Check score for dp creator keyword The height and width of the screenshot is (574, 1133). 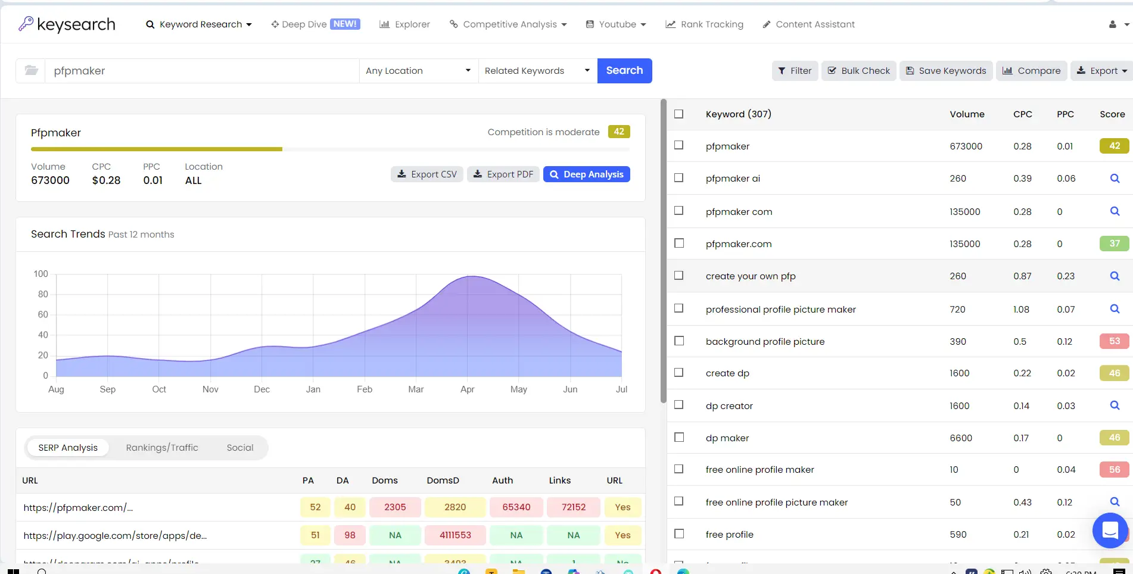[1115, 405]
